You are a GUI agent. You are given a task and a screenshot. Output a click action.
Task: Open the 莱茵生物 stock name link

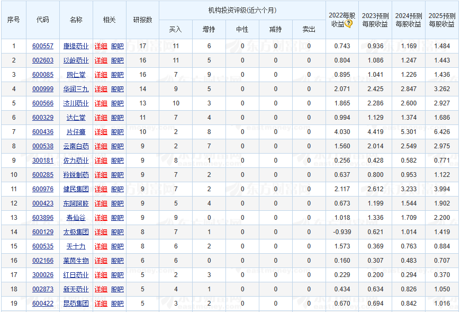click(76, 261)
